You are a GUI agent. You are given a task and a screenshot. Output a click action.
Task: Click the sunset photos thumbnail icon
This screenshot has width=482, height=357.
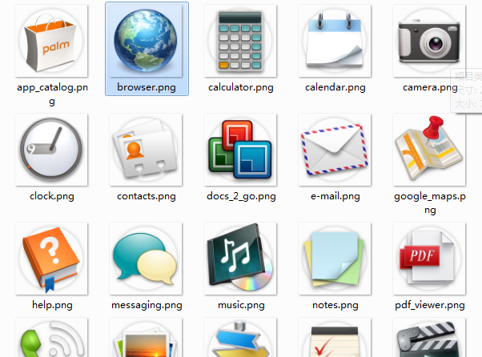pos(146,337)
